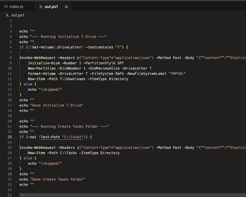Click "Running Create Tasks Folder" string
The height and width of the screenshot is (197, 246).
pyautogui.click(x=69, y=126)
